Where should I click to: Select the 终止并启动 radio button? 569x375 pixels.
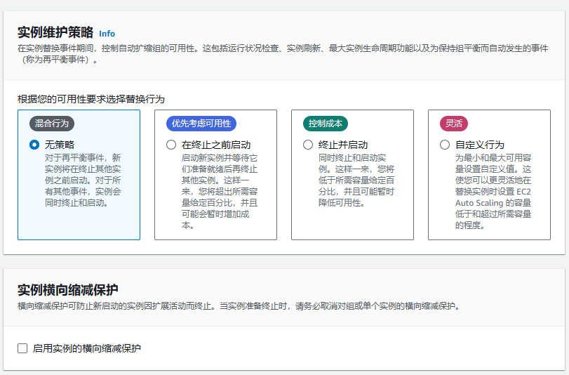click(x=308, y=145)
